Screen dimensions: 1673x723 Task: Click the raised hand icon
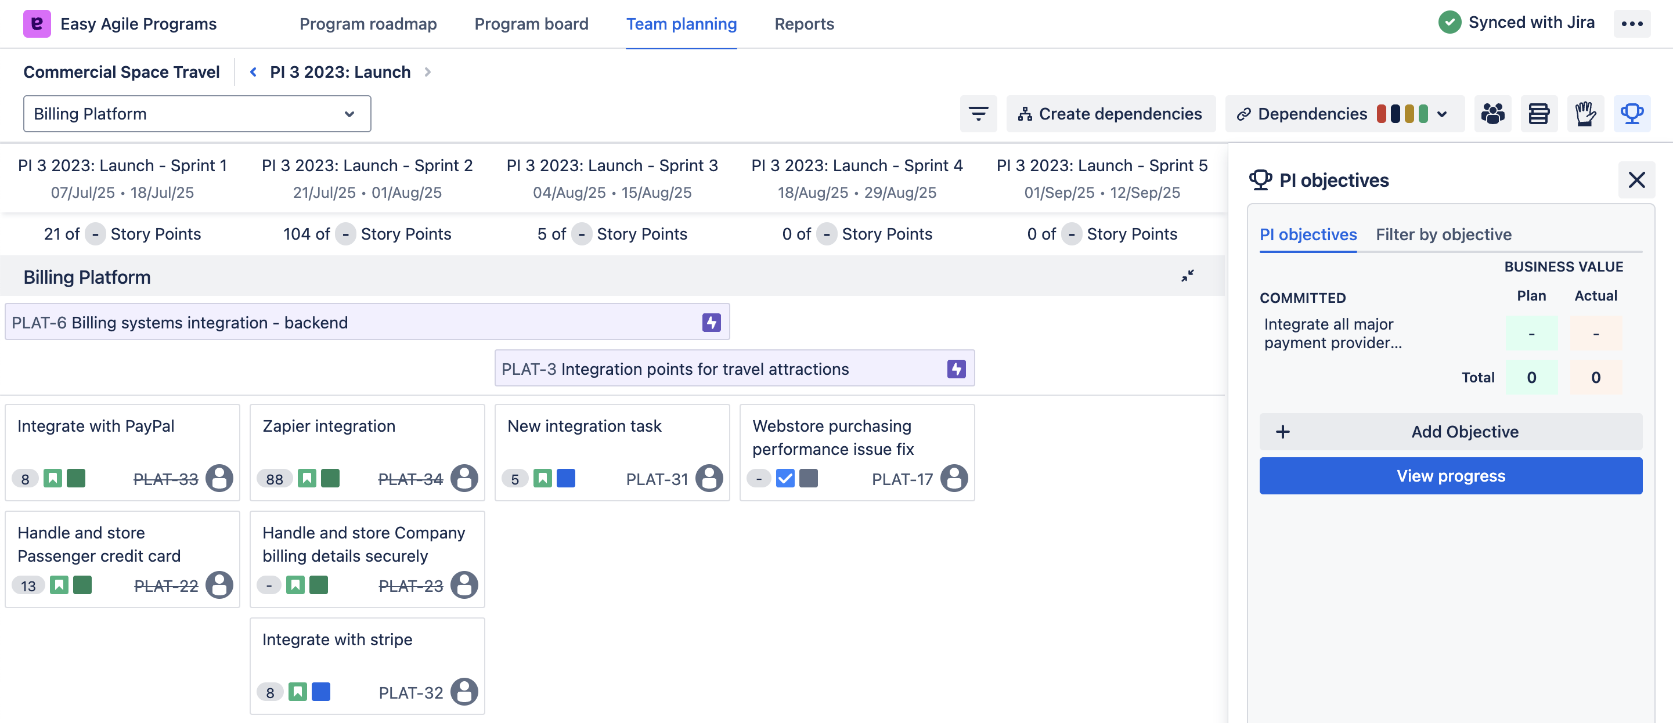1585,114
